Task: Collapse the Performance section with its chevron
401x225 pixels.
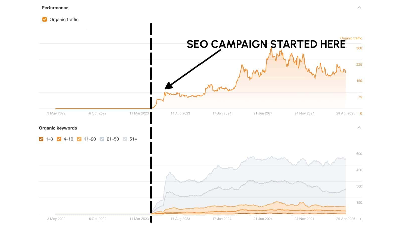Action: 359,8
